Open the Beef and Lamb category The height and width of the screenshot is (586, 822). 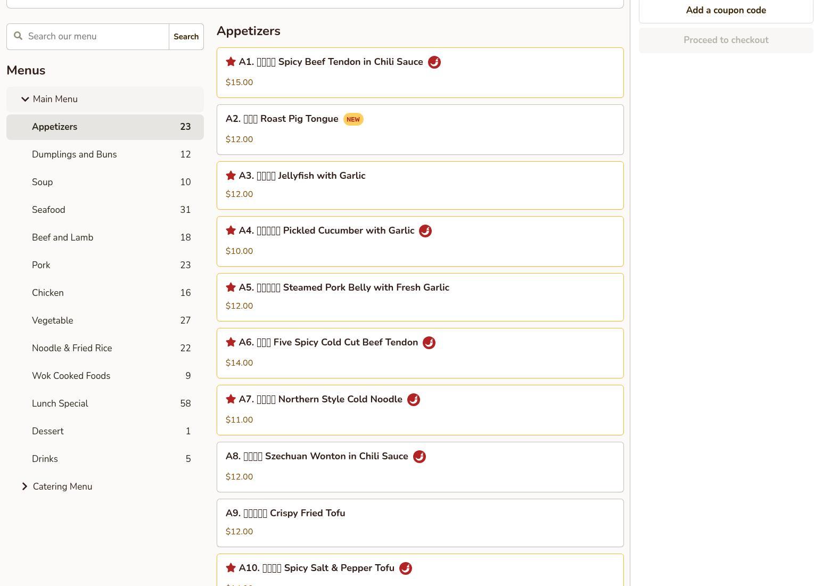(x=105, y=238)
